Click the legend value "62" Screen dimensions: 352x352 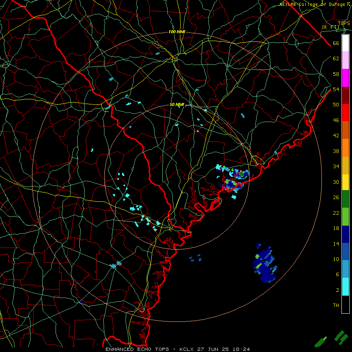336,59
